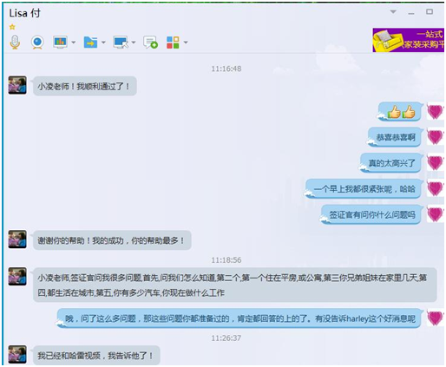Click the heart avatar beside 一个早上我都很紧张呢
The width and height of the screenshot is (446, 367).
point(436,189)
